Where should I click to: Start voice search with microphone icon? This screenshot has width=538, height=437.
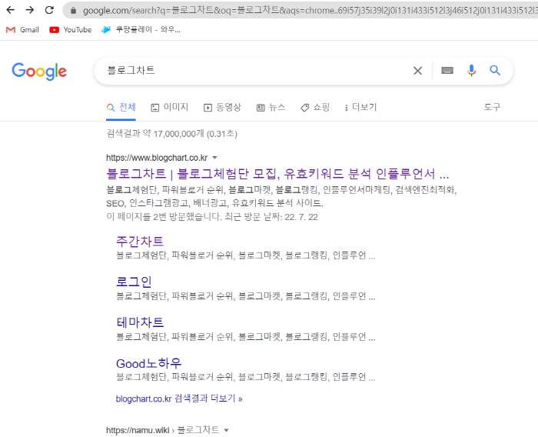471,71
